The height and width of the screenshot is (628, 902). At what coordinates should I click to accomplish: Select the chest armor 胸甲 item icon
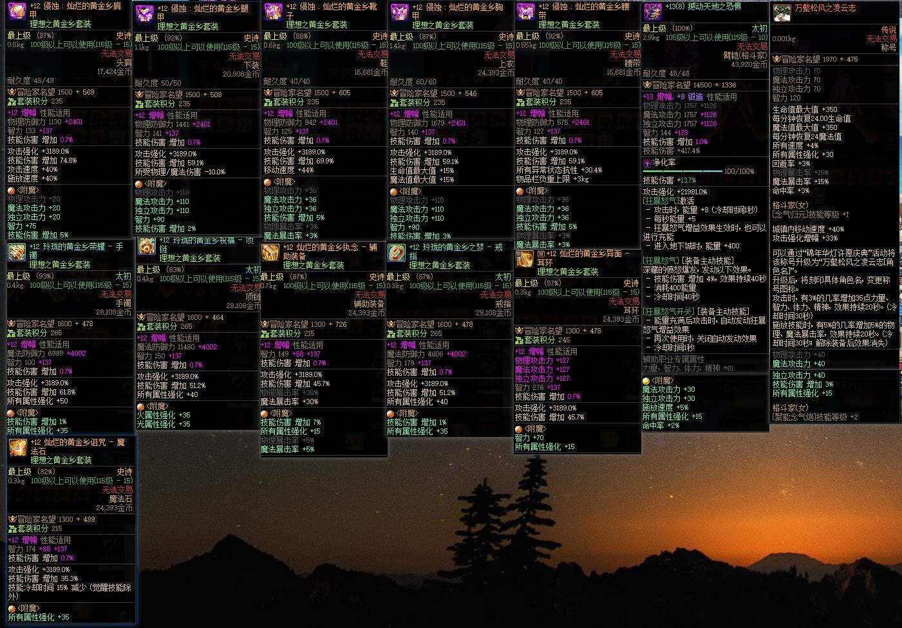(400, 12)
